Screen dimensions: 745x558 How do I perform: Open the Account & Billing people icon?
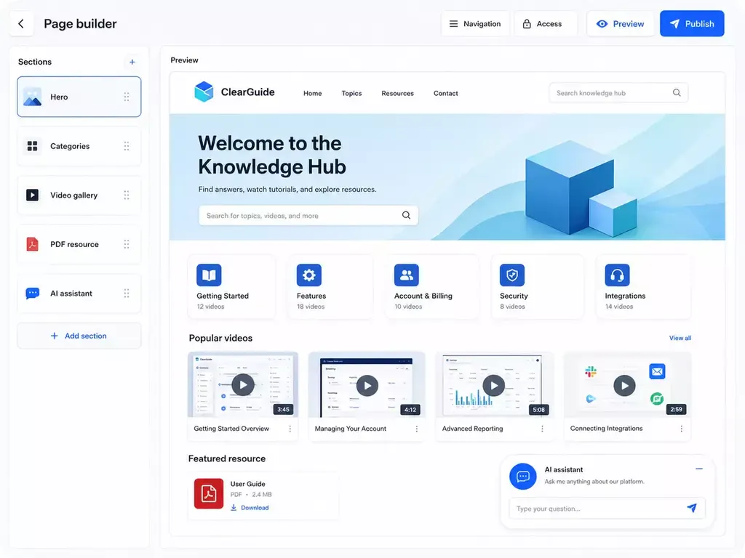pyautogui.click(x=406, y=275)
